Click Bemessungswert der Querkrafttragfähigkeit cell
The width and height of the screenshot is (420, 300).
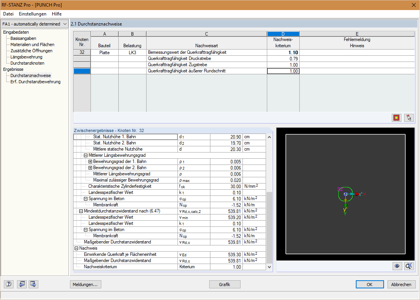[x=207, y=53]
